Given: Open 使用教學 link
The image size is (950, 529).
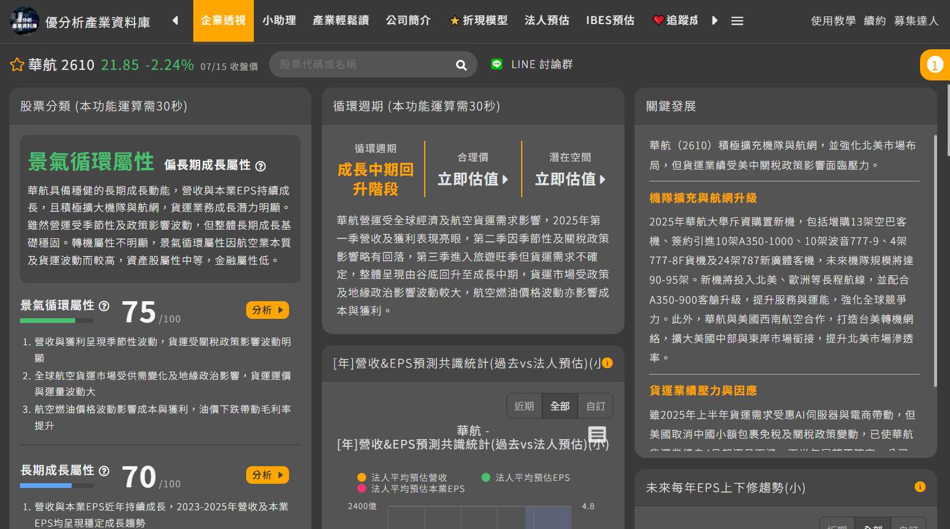Looking at the screenshot, I should (833, 21).
